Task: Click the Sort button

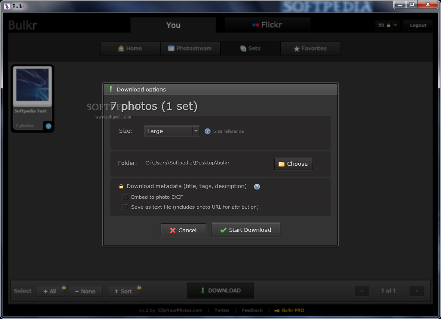Action: click(x=123, y=291)
